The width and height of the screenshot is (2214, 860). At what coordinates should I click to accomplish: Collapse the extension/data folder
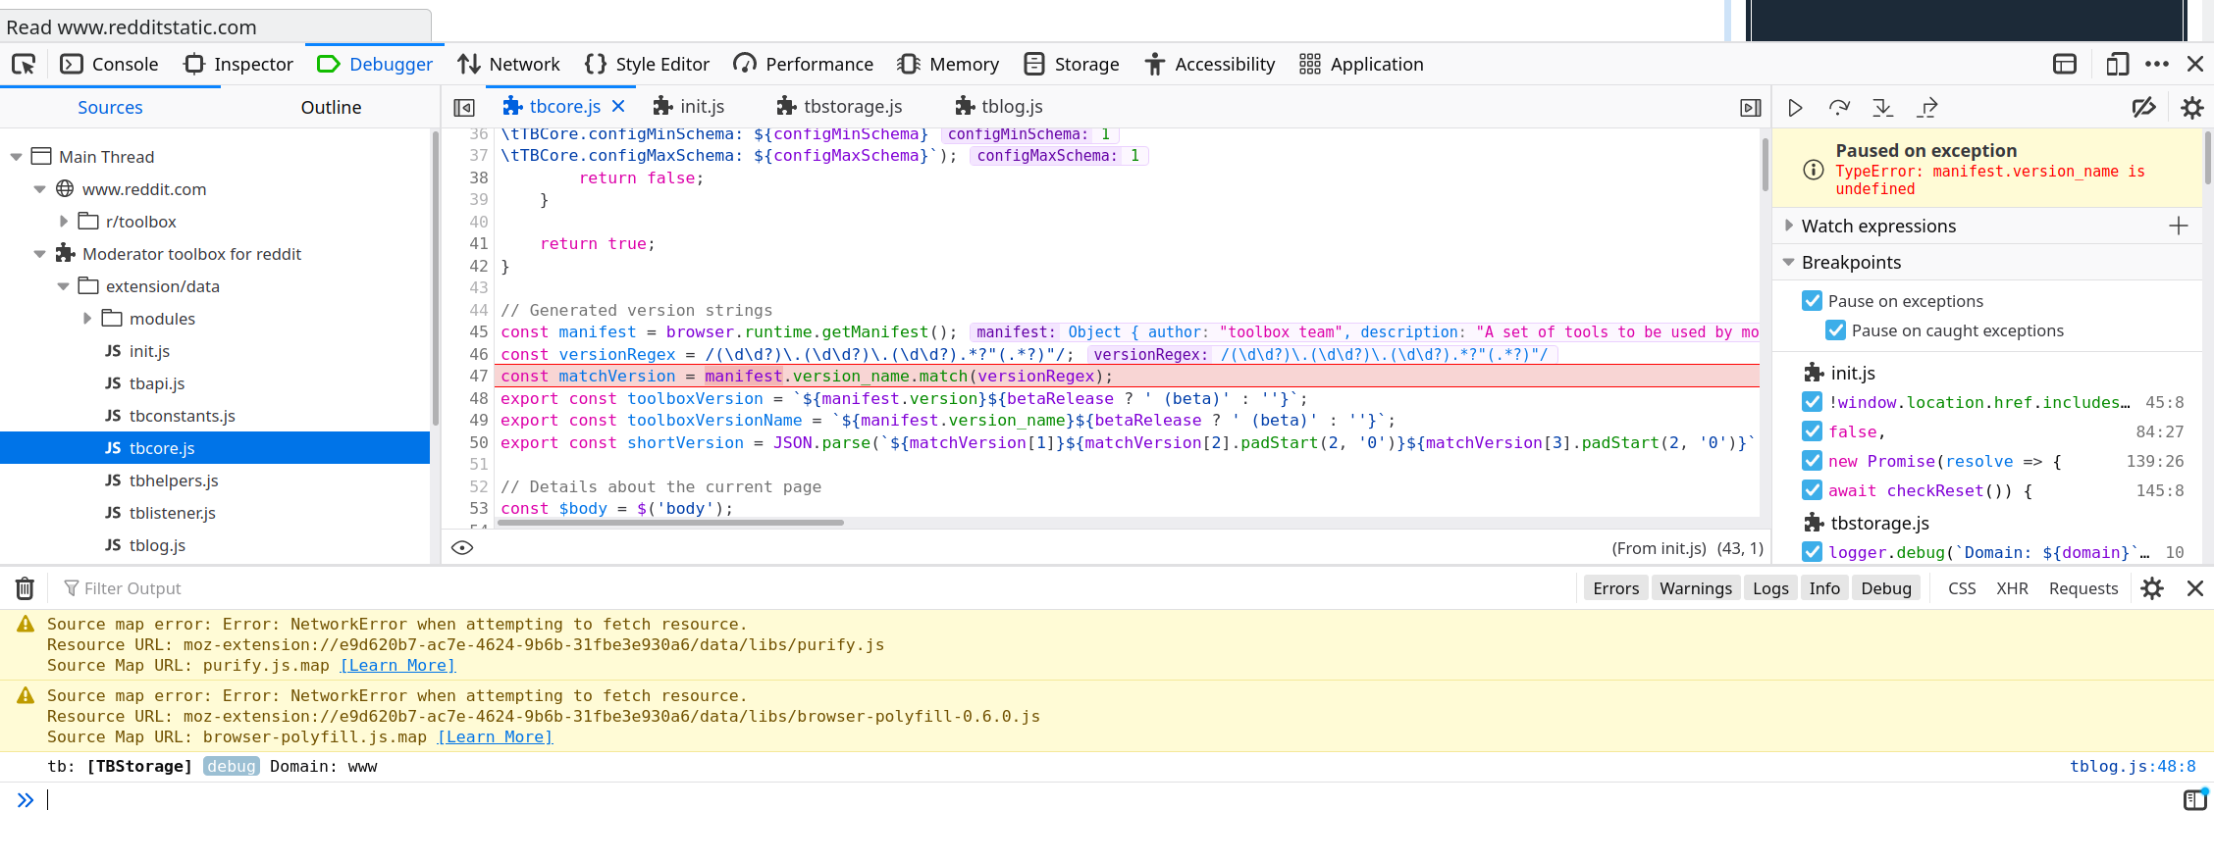(64, 286)
